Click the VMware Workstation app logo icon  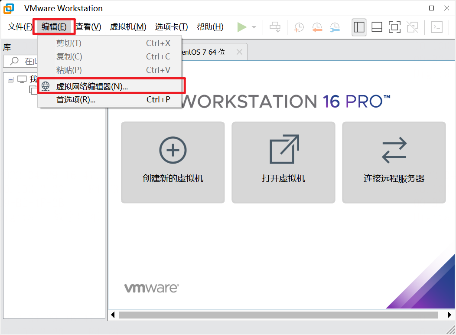(x=9, y=8)
